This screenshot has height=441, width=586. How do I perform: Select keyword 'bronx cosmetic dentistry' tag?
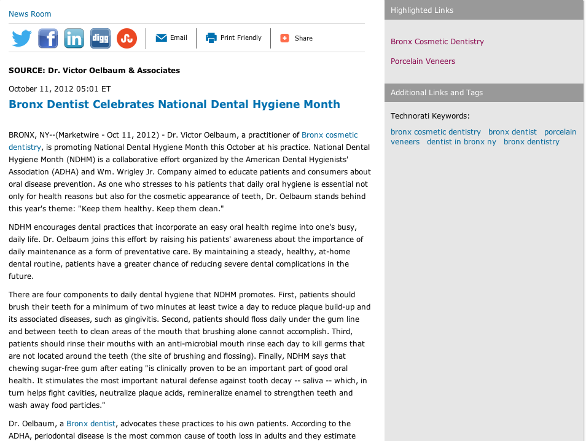point(436,132)
